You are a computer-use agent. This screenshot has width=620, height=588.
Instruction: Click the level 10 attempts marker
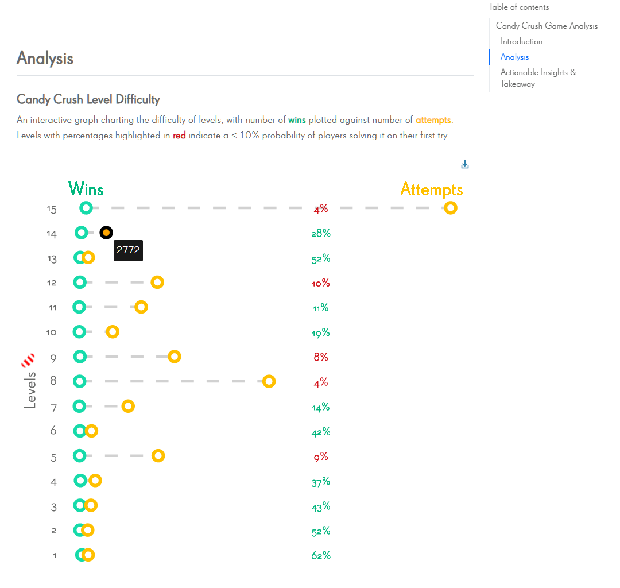coord(113,332)
